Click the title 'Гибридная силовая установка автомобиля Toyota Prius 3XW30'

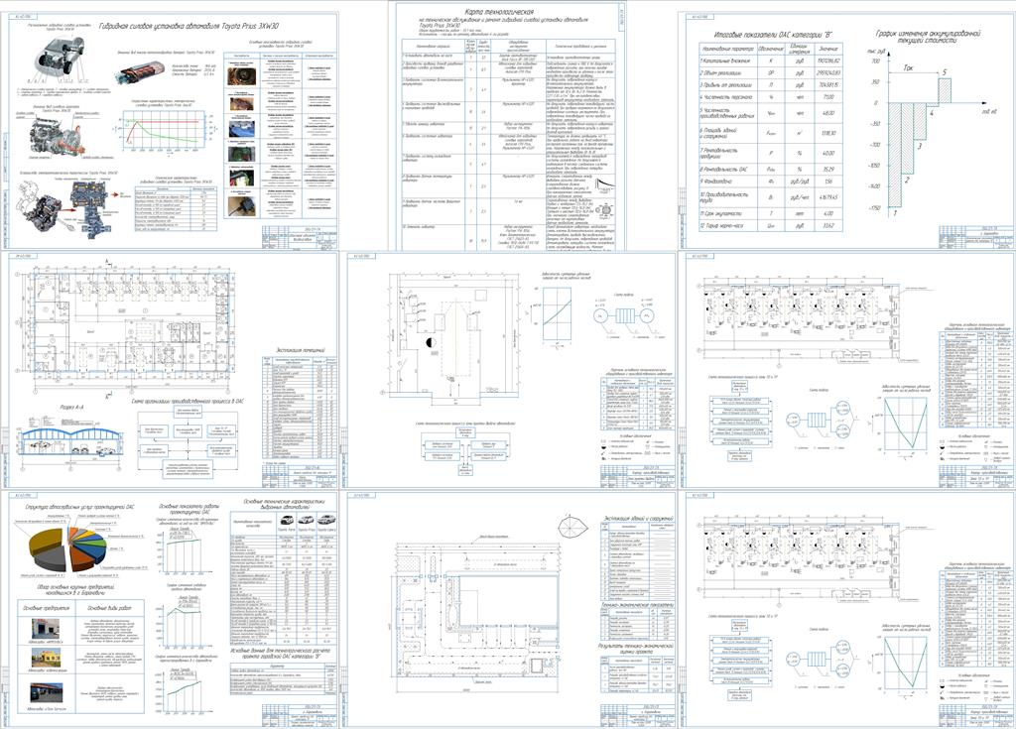pos(189,27)
